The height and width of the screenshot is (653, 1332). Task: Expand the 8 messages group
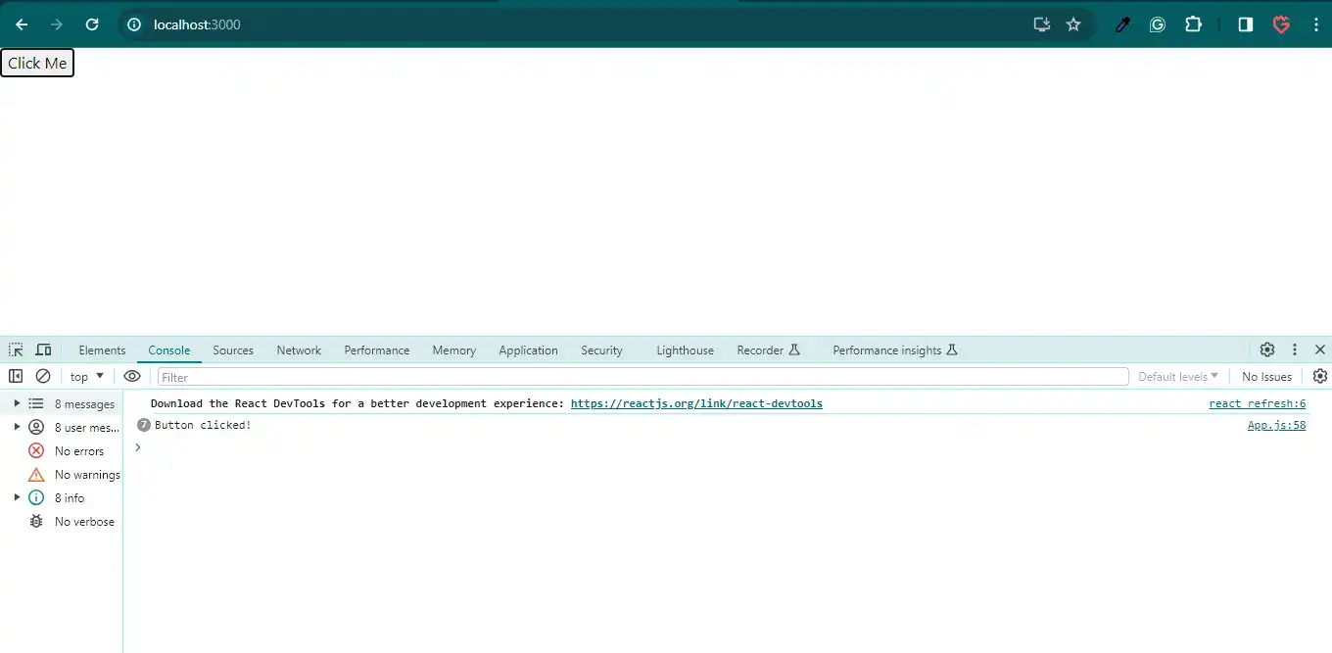click(x=17, y=403)
